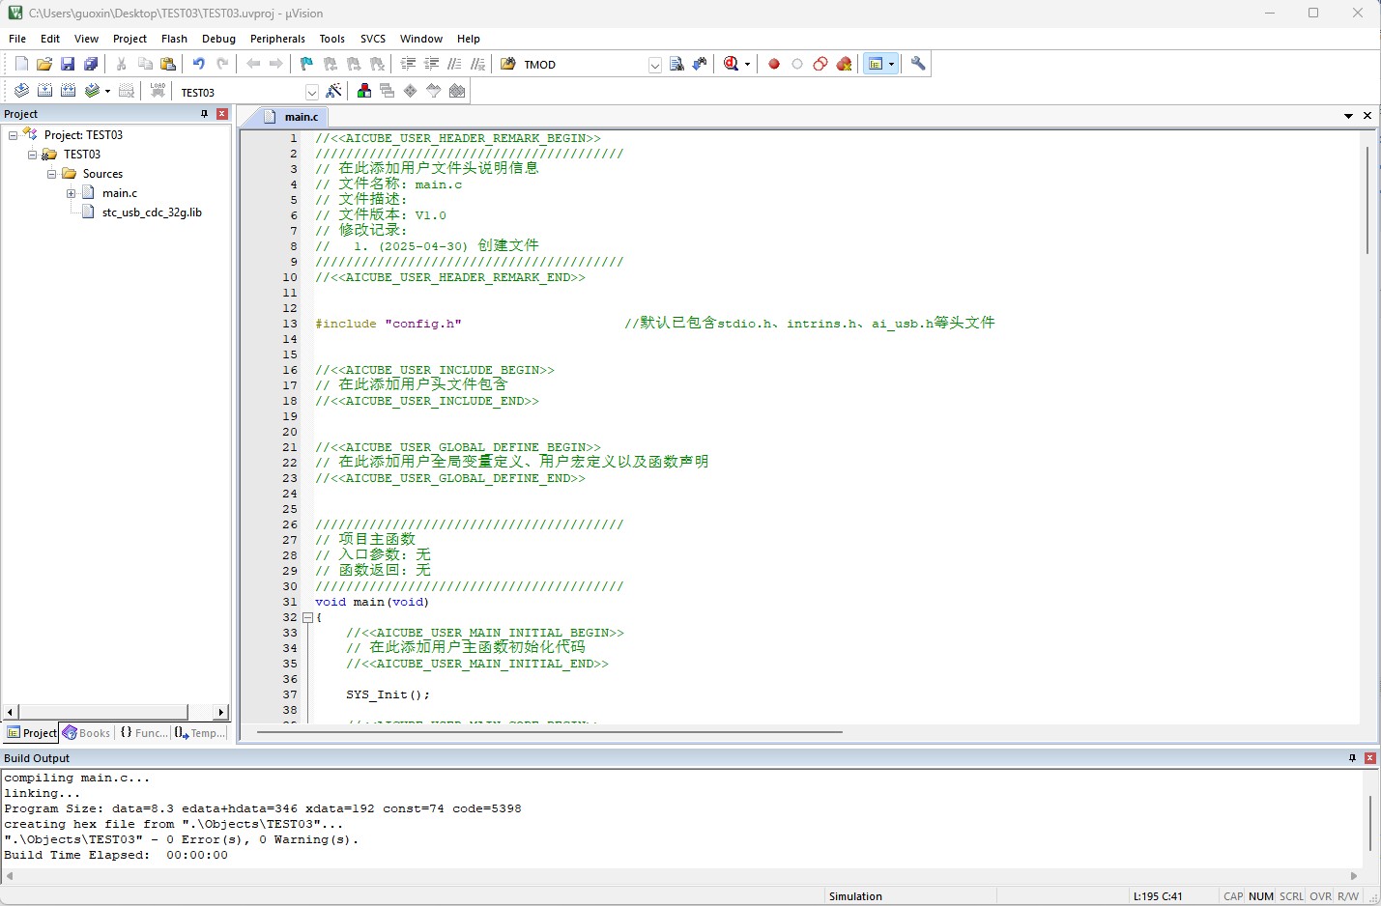1381x906 pixels.
Task: Start the debug session icon
Action: 732,64
